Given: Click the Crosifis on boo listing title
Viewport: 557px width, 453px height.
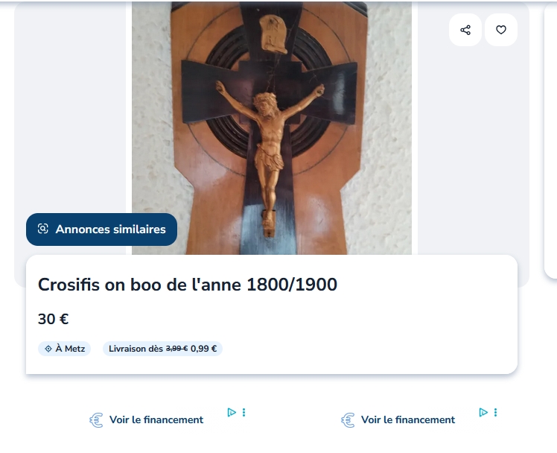Looking at the screenshot, I should [x=188, y=285].
